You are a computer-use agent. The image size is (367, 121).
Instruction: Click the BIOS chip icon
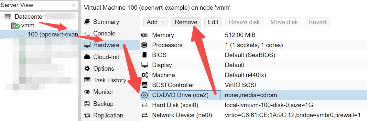coord(145,55)
